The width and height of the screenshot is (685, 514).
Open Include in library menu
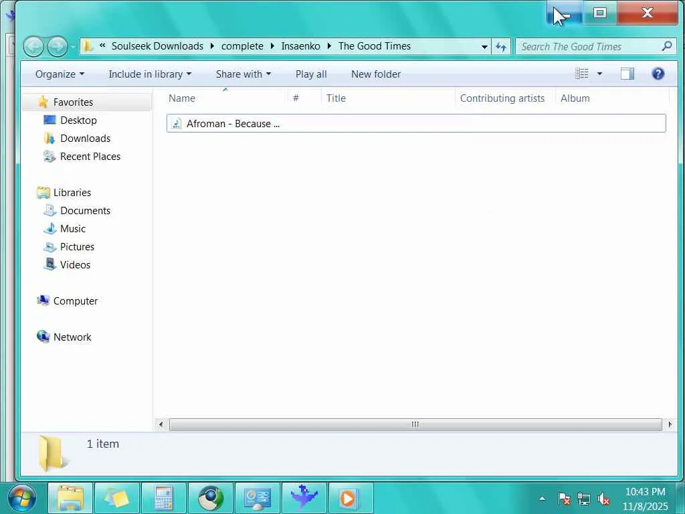click(x=150, y=74)
